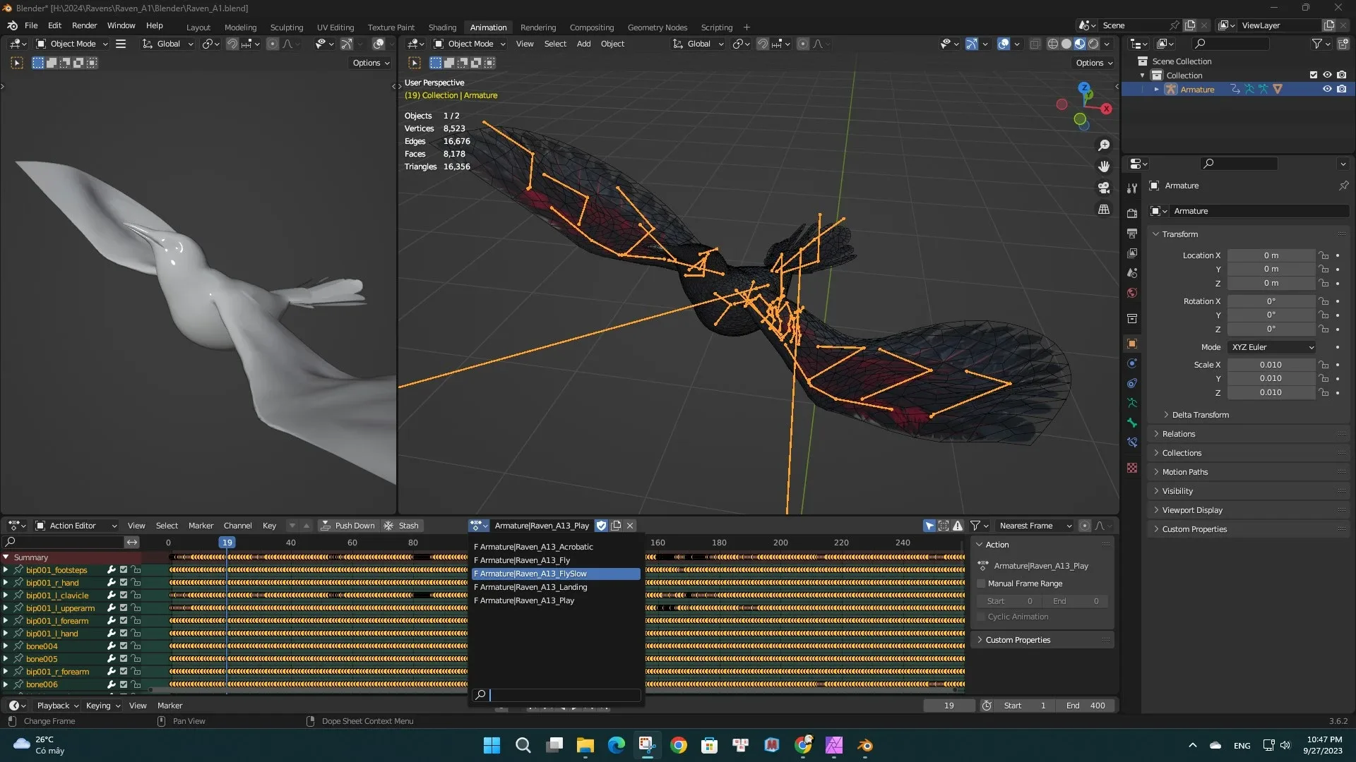Toggle X-ray in right viewport
1356x762 pixels.
click(x=1035, y=44)
